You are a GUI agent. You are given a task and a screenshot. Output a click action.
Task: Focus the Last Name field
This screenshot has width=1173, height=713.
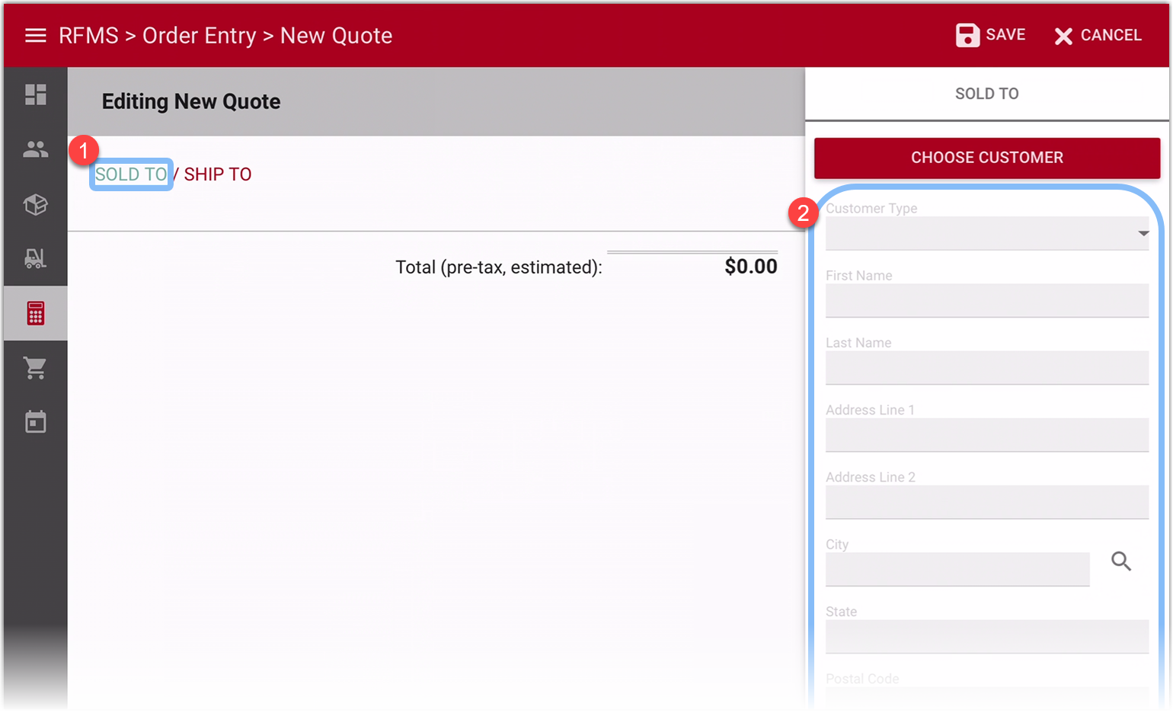(987, 368)
